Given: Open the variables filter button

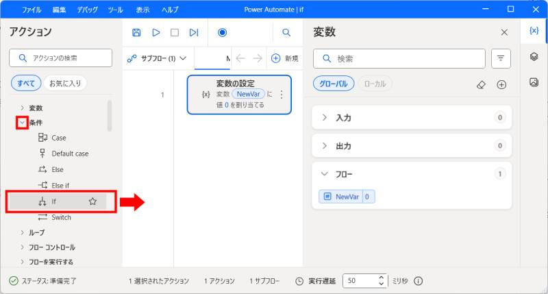Looking at the screenshot, I should click(501, 58).
